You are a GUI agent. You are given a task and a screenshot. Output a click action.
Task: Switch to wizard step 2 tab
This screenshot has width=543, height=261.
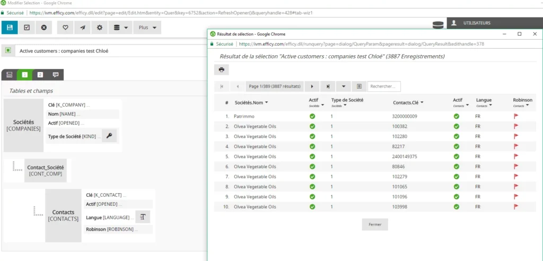[x=40, y=75]
